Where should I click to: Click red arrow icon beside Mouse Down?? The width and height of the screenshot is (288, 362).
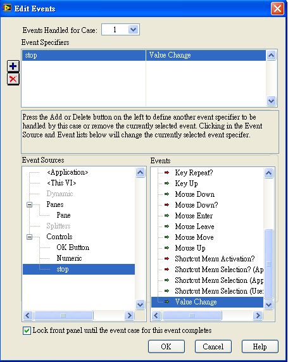166,205
